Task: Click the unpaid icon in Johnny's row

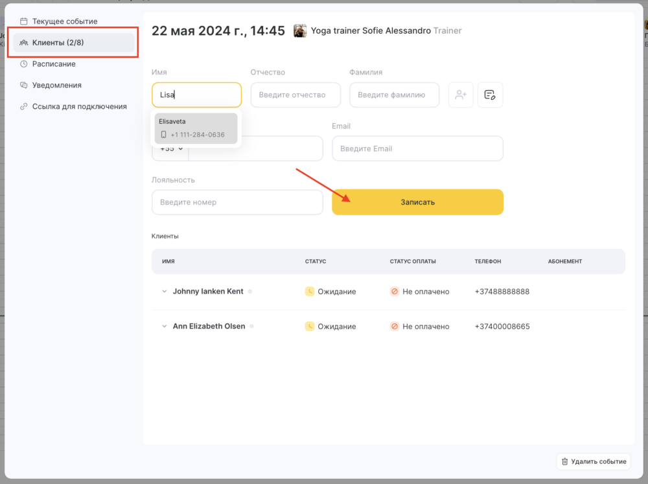Action: (x=395, y=292)
